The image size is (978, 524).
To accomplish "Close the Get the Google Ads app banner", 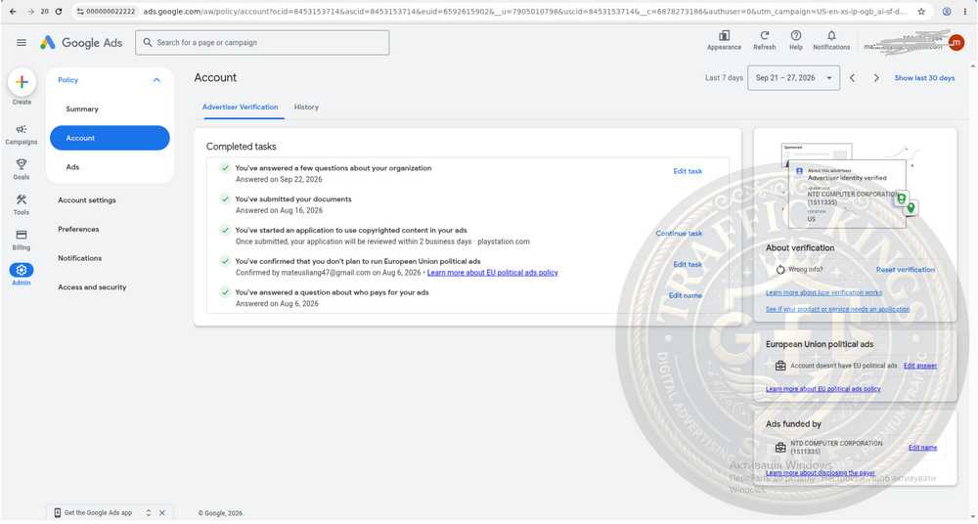I will pos(162,513).
